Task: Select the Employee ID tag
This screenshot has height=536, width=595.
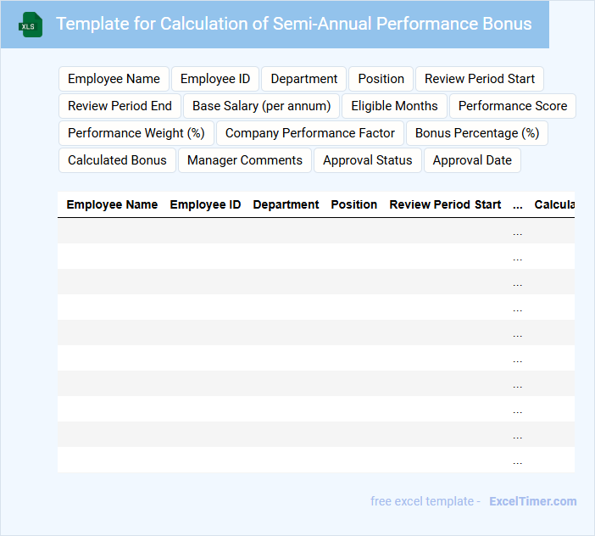Action: point(215,79)
